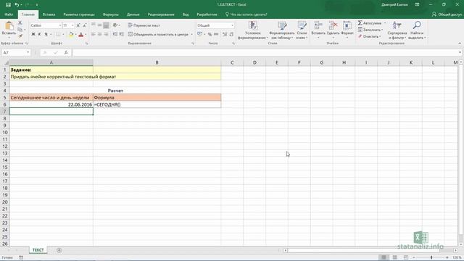Click the Paste (Вставить) clipboard icon
Screen dimensions: 464x261
pyautogui.click(x=9, y=26)
